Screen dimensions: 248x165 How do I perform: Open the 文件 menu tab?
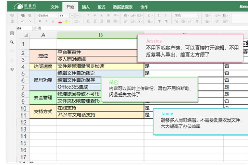[55, 7]
